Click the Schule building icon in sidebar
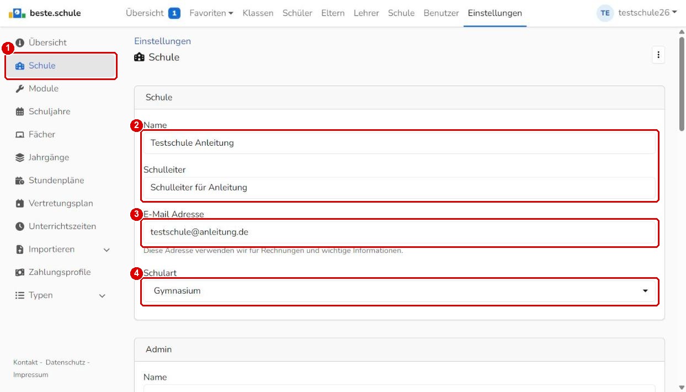The height and width of the screenshot is (392, 686). pyautogui.click(x=20, y=66)
